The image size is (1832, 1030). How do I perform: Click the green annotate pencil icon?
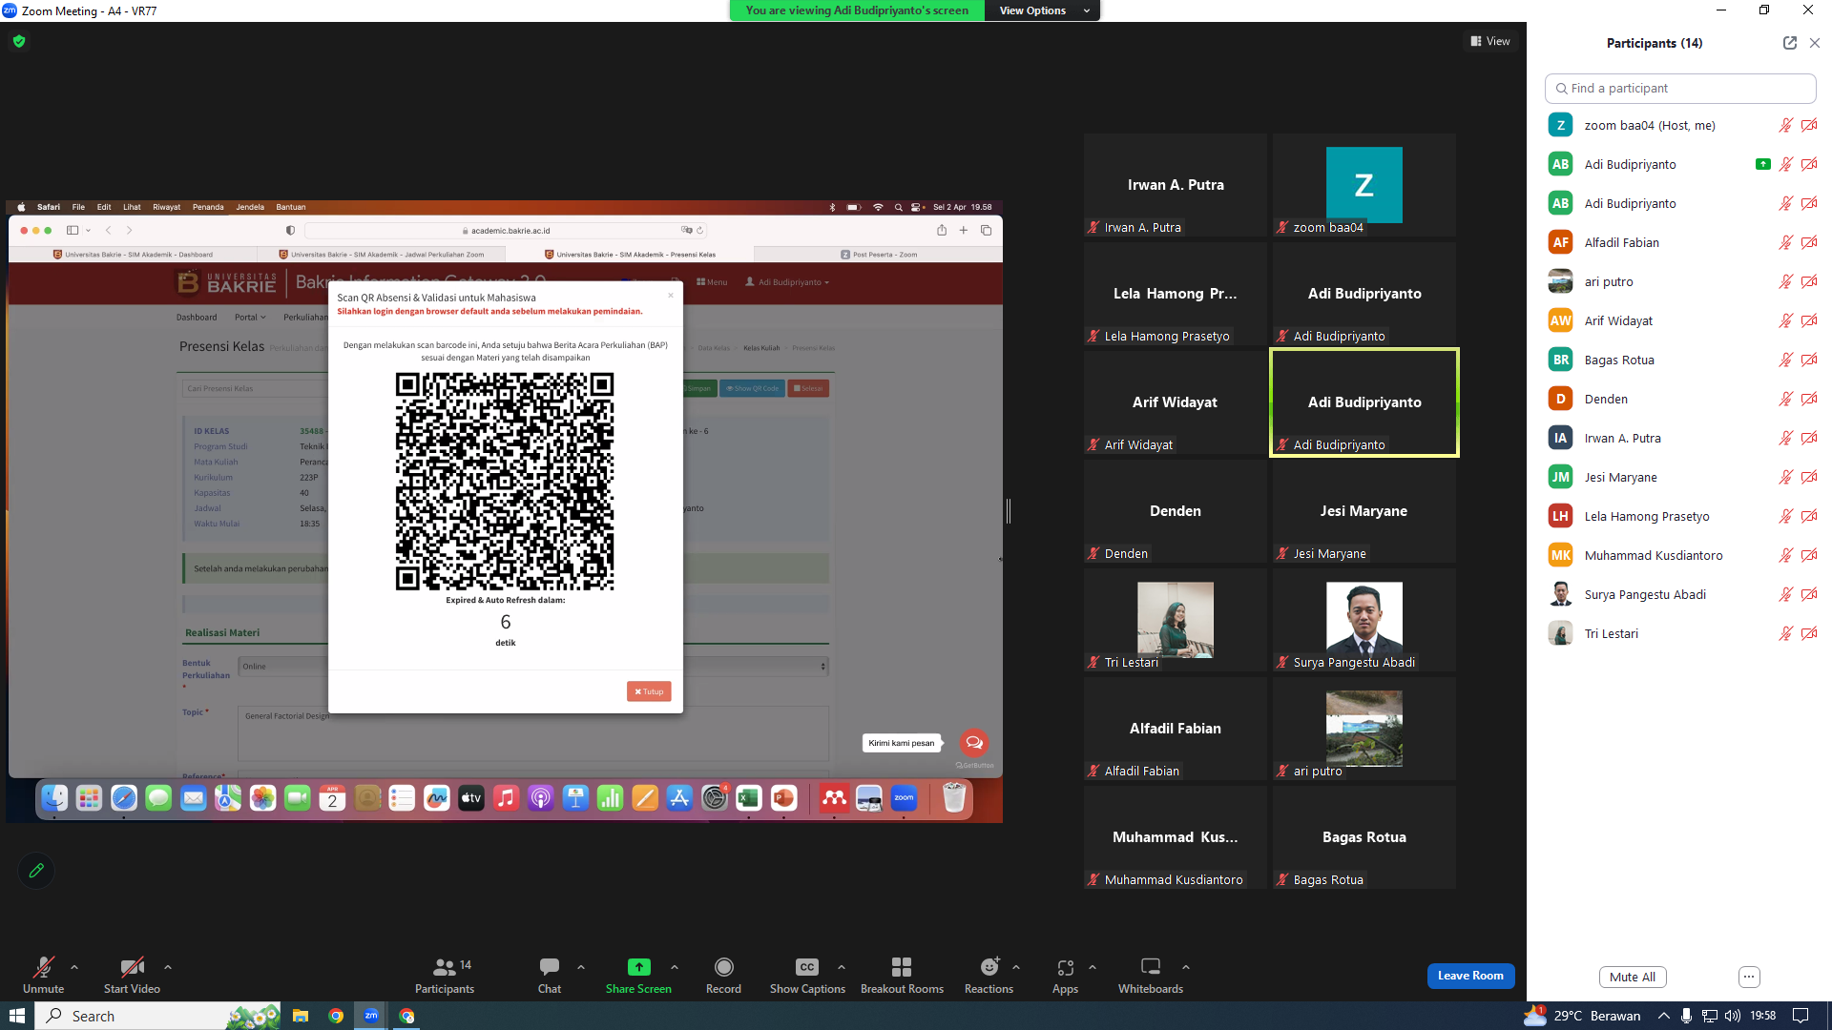point(36,870)
